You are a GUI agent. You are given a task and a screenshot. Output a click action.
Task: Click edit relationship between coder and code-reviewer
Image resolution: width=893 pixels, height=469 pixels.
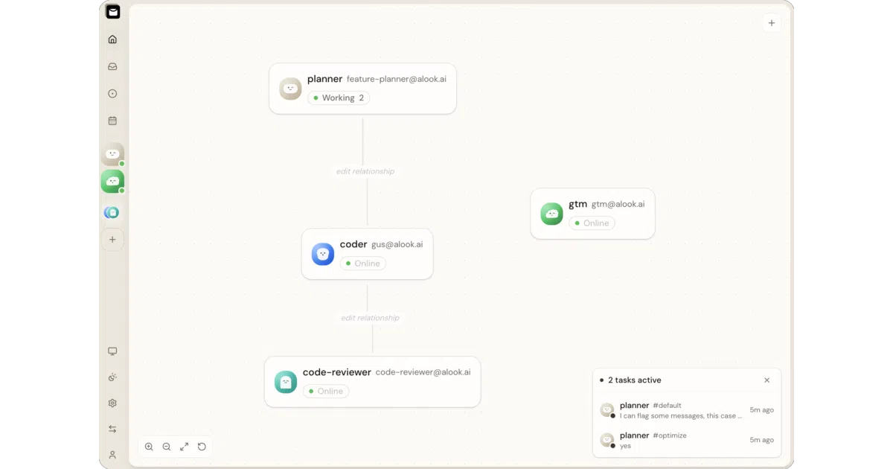tap(370, 318)
